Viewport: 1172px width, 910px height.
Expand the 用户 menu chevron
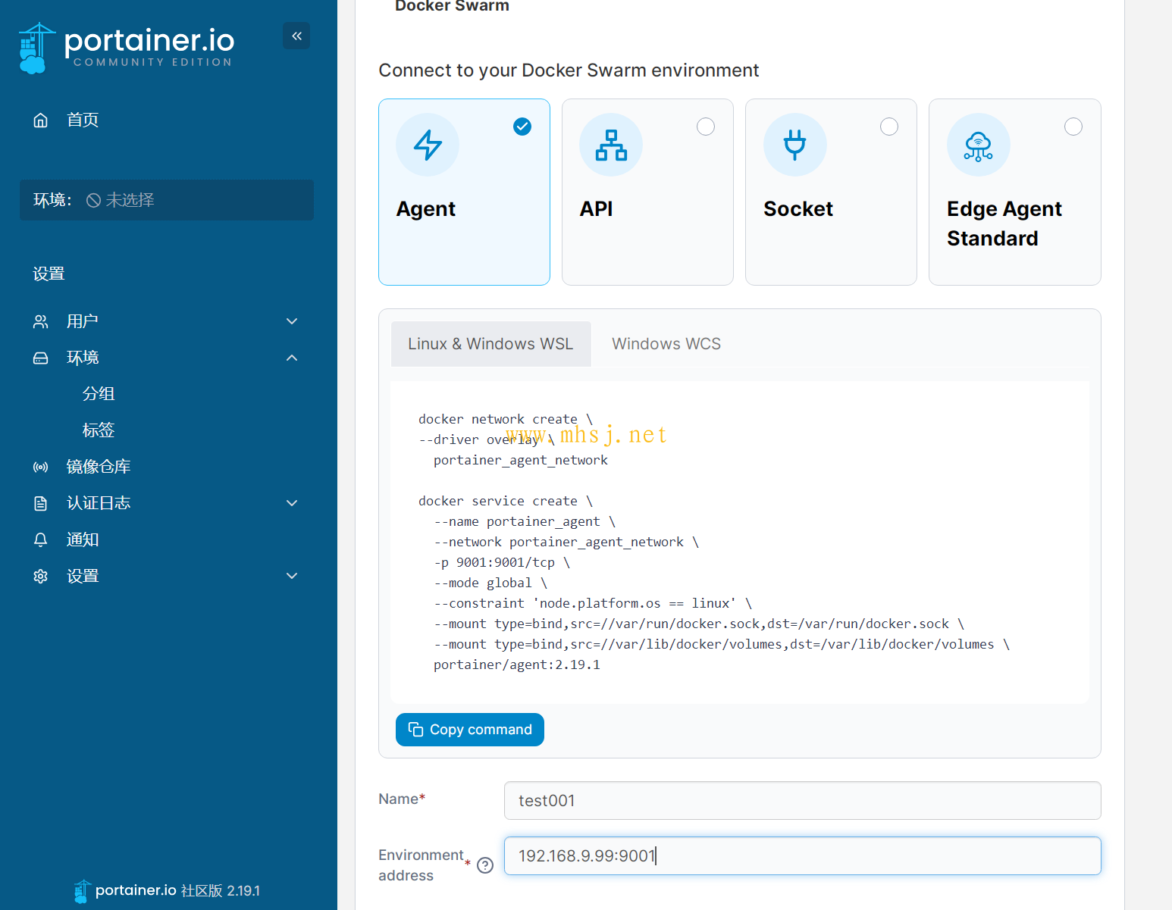click(292, 321)
